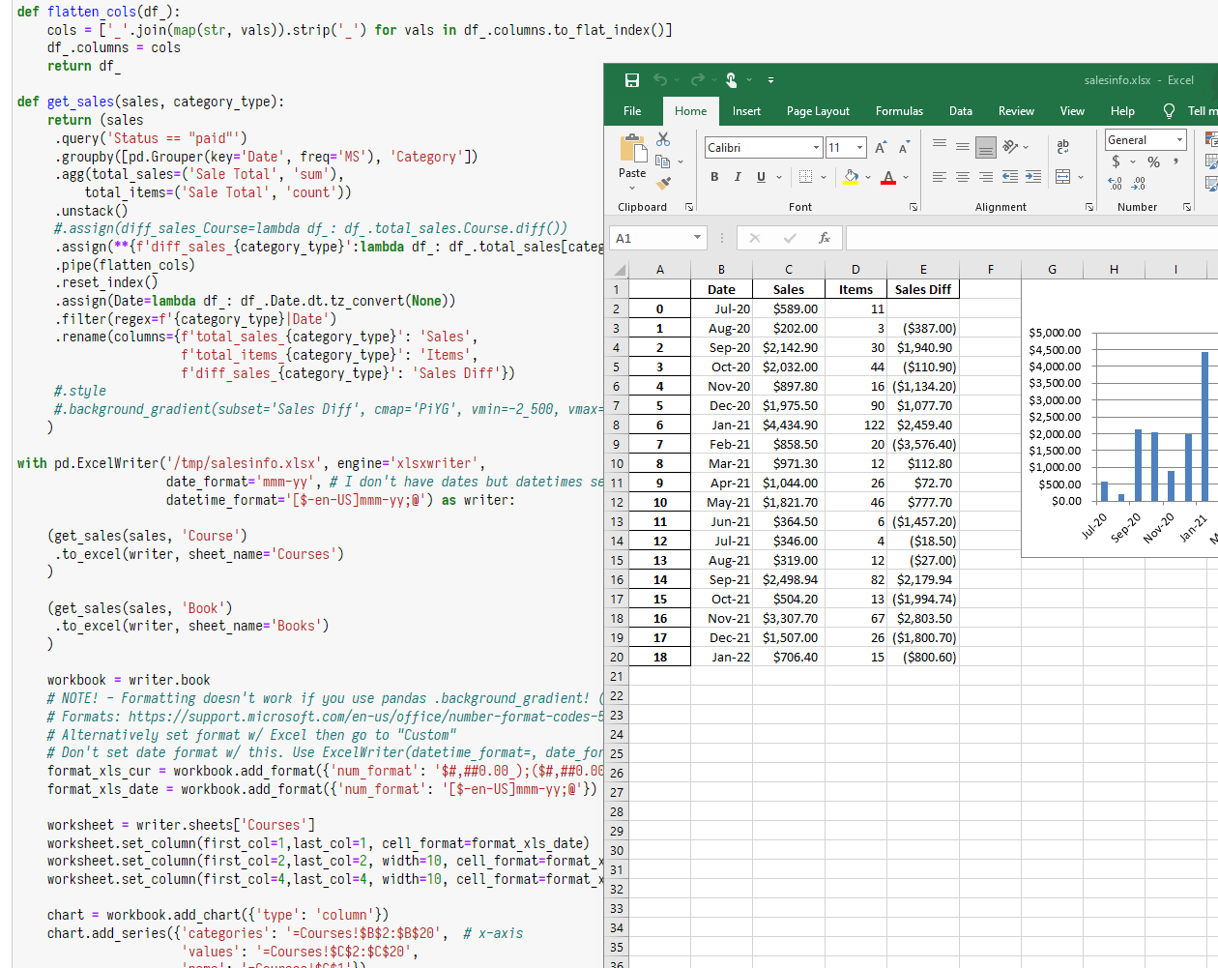Image resolution: width=1218 pixels, height=968 pixels.
Task: Click the Increase Indent icon
Action: (x=1033, y=177)
